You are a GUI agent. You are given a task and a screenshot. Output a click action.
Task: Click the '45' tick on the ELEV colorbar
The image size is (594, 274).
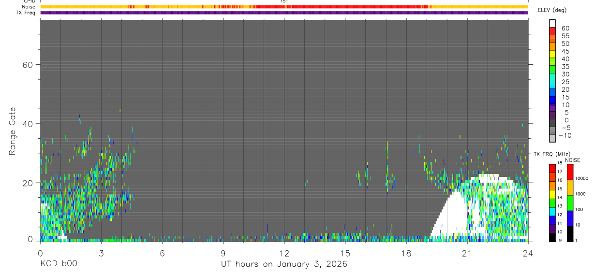(565, 51)
